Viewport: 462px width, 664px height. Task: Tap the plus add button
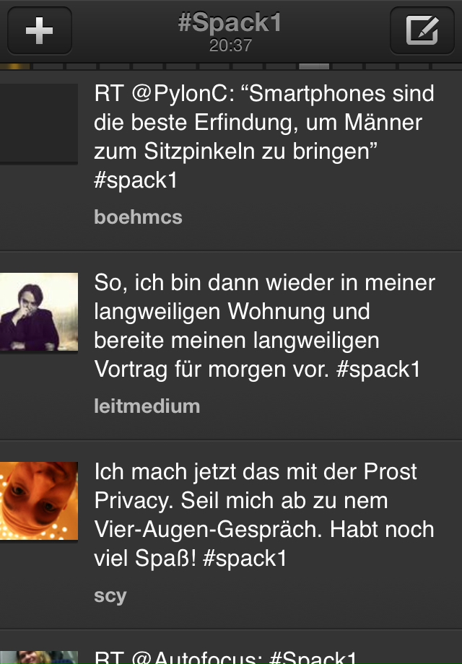click(x=40, y=30)
